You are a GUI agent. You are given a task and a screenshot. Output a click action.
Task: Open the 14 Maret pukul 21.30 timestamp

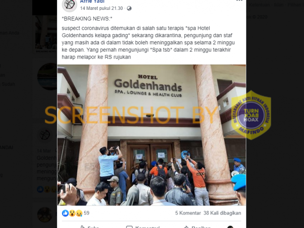pos(101,9)
